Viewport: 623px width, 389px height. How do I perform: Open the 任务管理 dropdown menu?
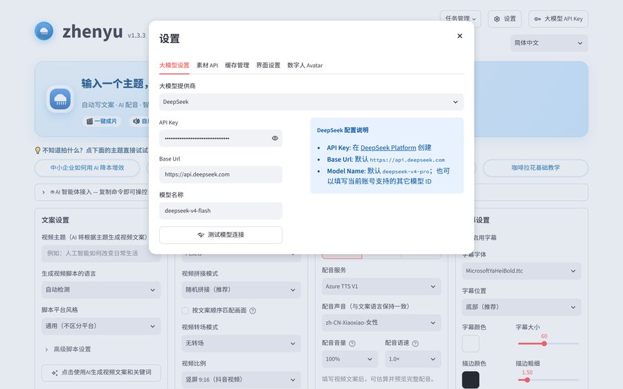[460, 19]
